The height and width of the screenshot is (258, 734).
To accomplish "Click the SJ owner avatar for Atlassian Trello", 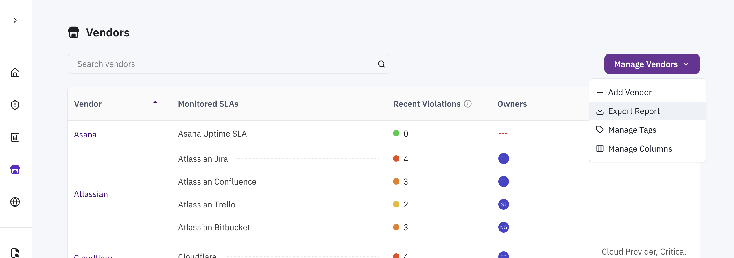I will [x=504, y=204].
